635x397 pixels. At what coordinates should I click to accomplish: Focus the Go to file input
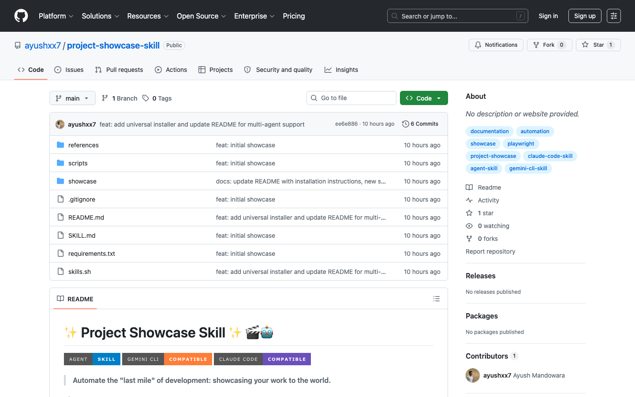351,98
